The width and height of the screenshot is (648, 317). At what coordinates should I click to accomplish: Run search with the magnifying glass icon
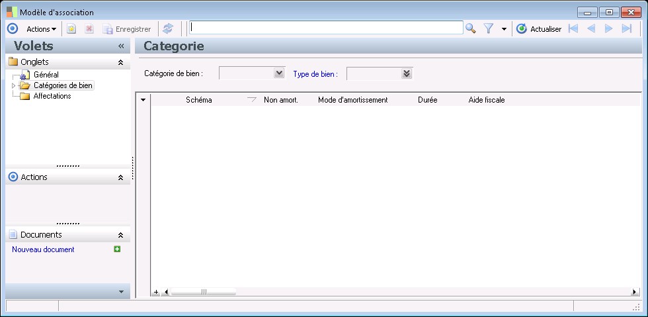coord(471,28)
